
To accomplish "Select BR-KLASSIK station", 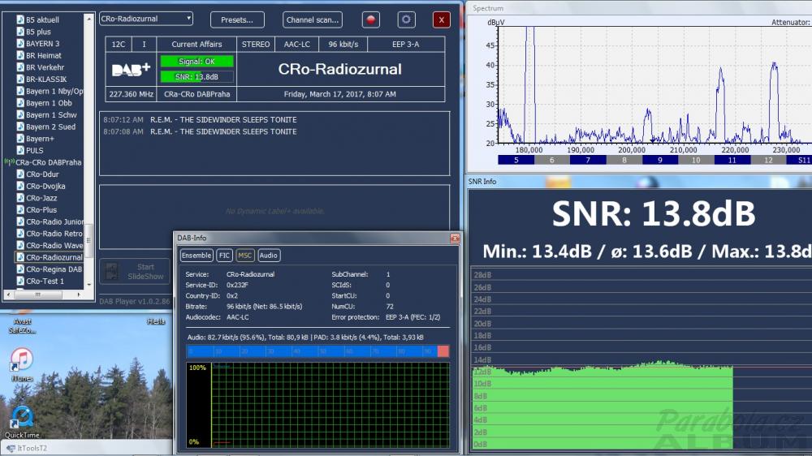I will pos(46,80).
